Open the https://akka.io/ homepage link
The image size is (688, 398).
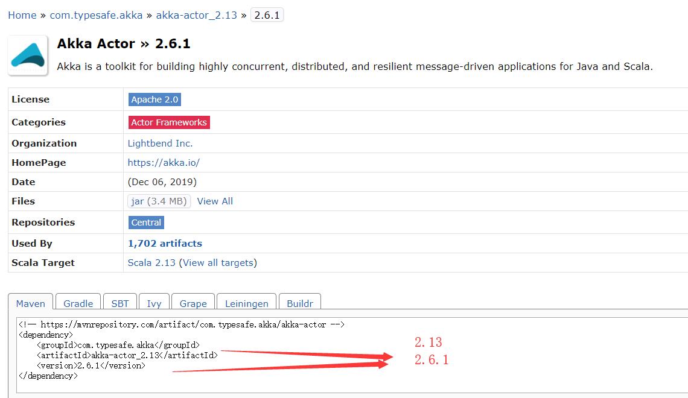click(164, 163)
